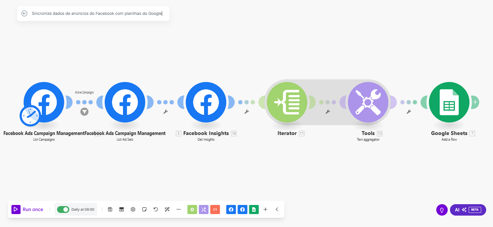Click module number badge 12 beside Tools

click(x=380, y=133)
